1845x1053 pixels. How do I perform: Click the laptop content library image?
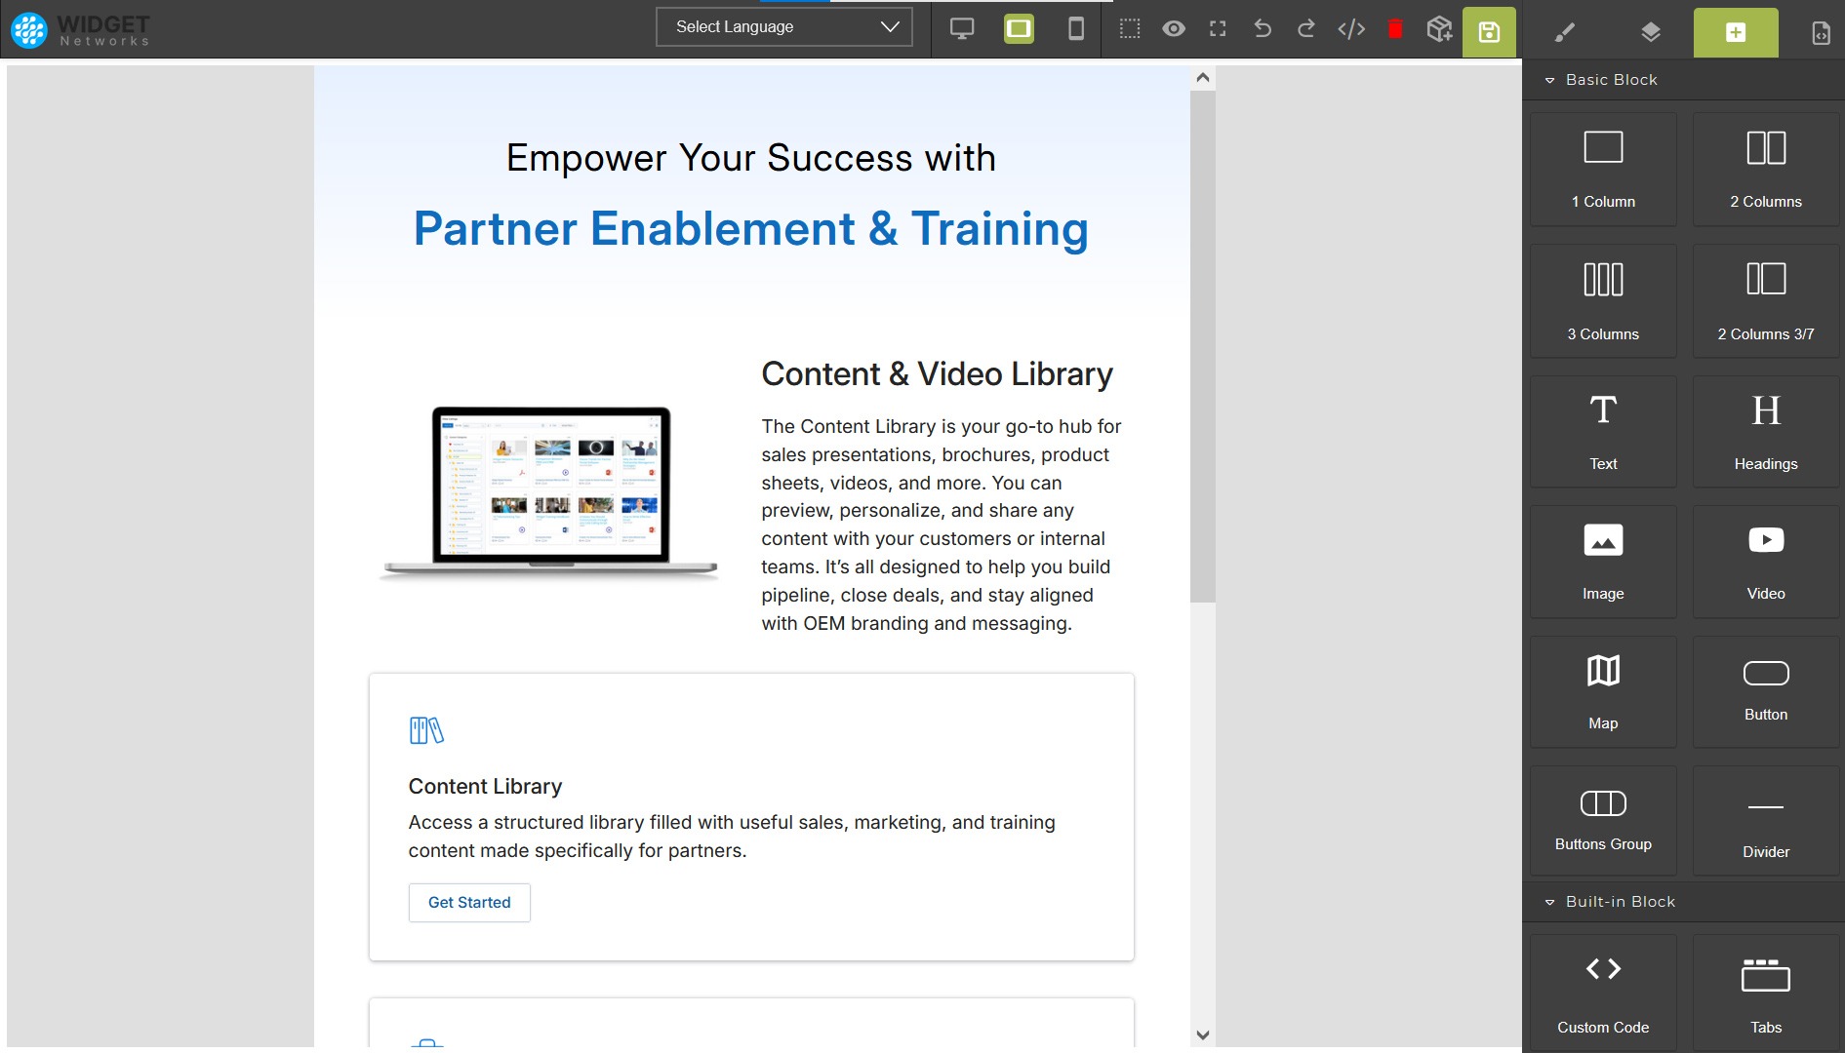click(549, 494)
